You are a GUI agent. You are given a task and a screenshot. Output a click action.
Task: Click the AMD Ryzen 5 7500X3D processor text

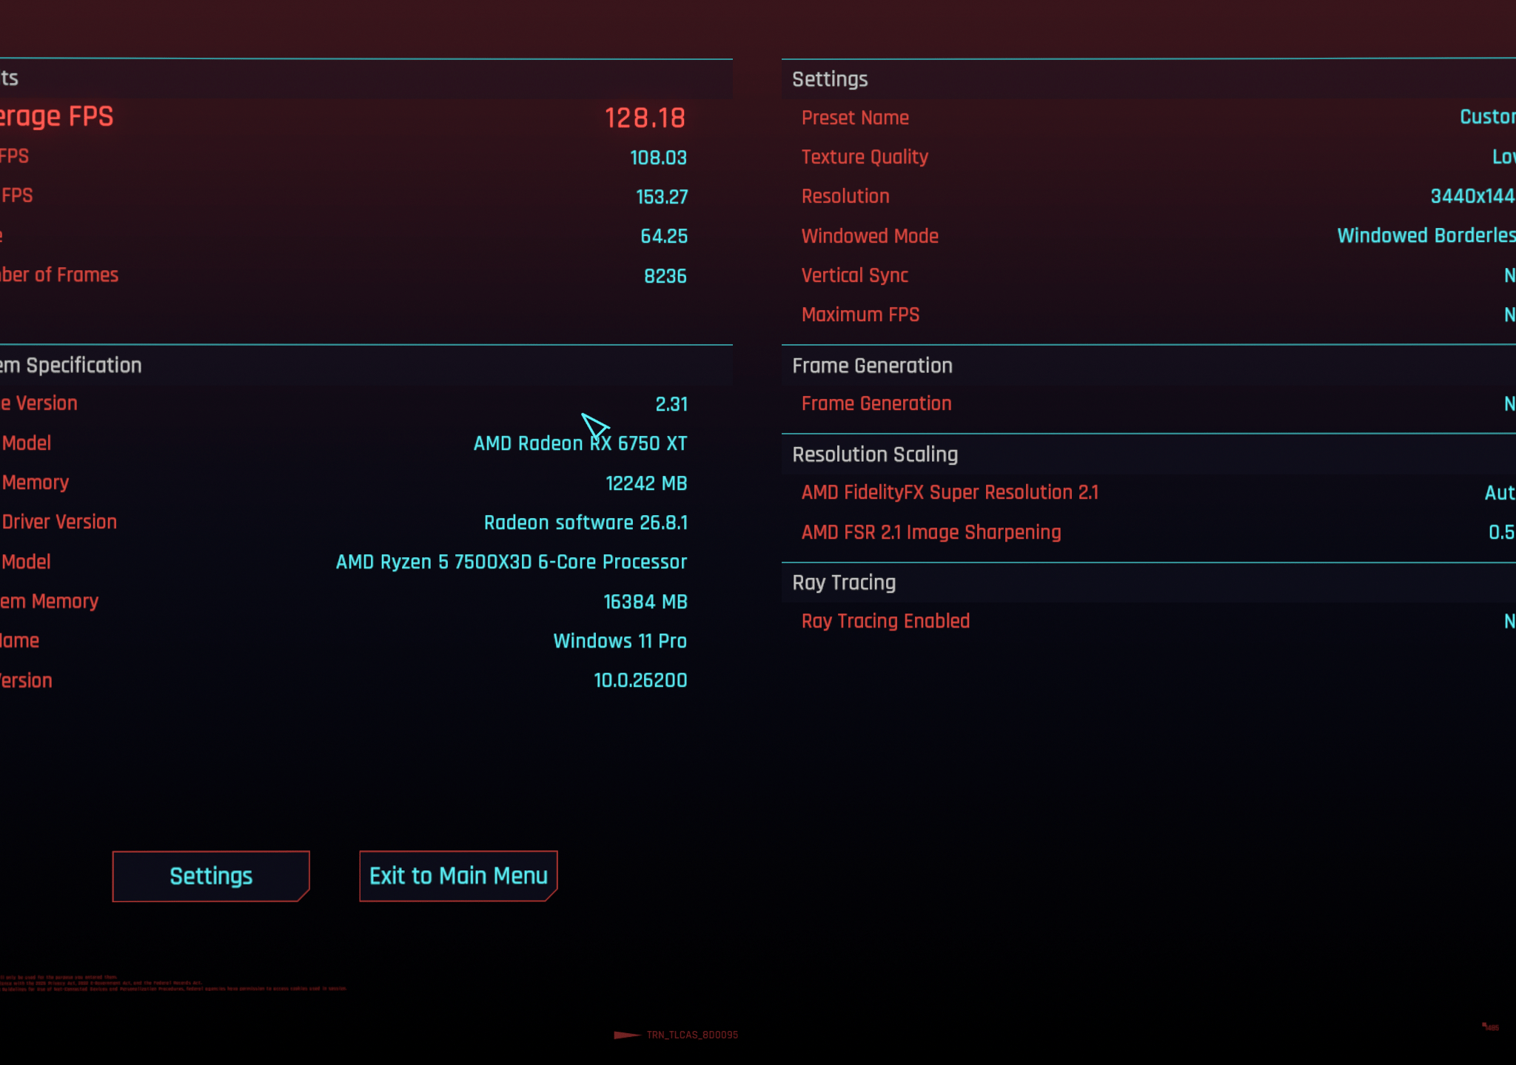pyautogui.click(x=512, y=562)
